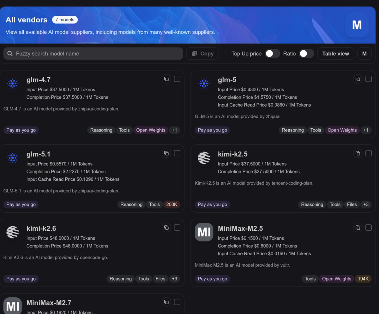Select the kimi-k2.5 checkbox
Viewport: 379px width, 314px height.
click(x=369, y=153)
